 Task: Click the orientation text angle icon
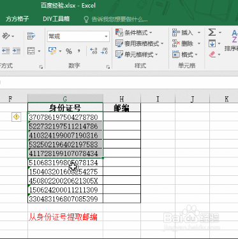coord(6,36)
